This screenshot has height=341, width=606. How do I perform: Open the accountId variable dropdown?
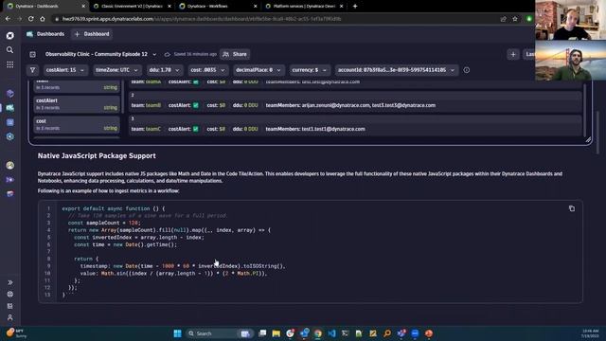coord(396,70)
